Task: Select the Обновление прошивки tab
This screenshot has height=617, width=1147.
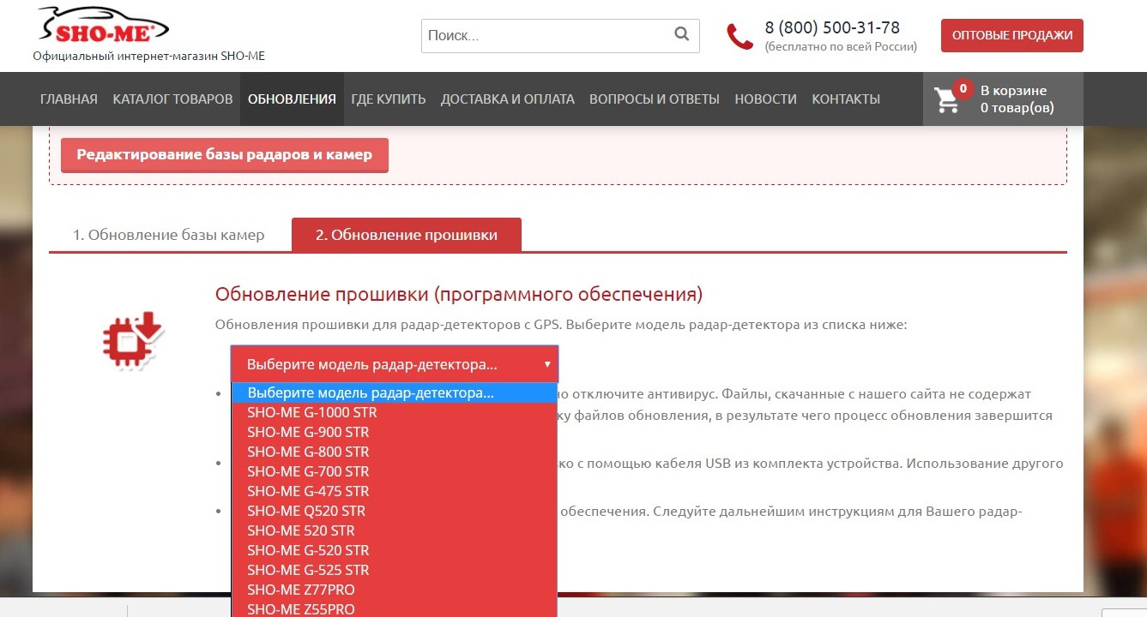Action: (x=406, y=235)
